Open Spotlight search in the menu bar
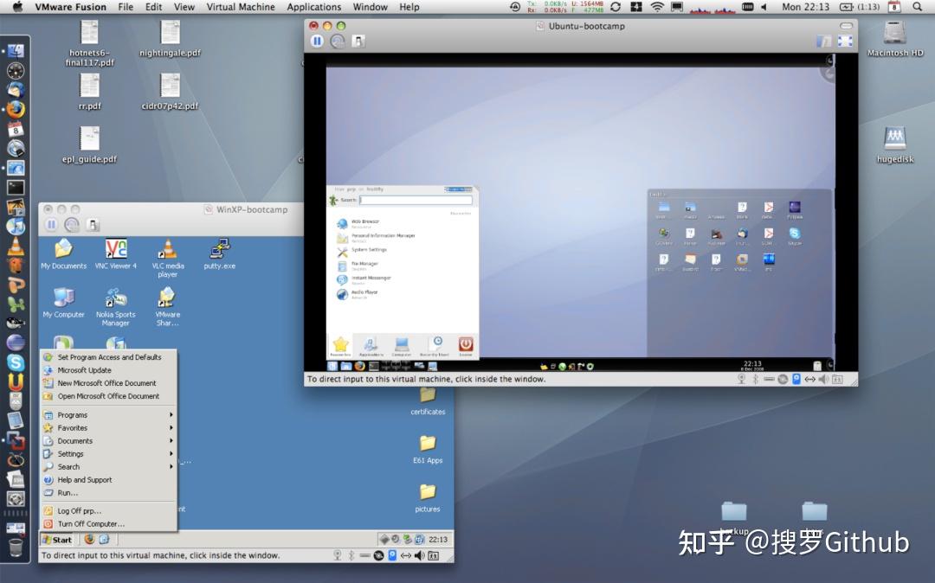935x583 pixels. (917, 7)
